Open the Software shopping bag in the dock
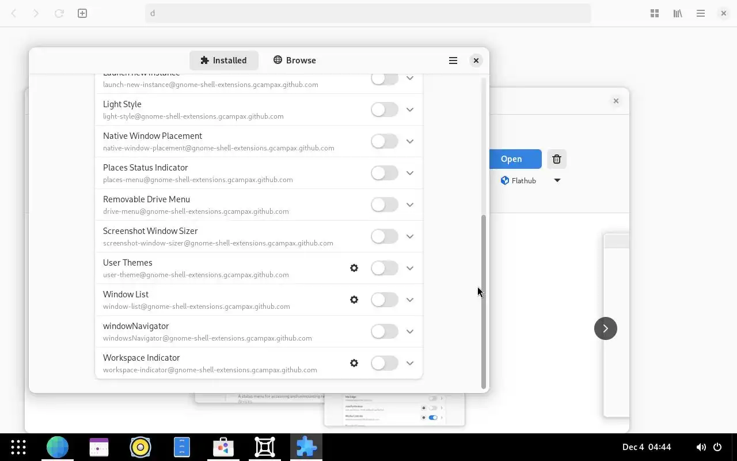The image size is (737, 461). [223, 447]
